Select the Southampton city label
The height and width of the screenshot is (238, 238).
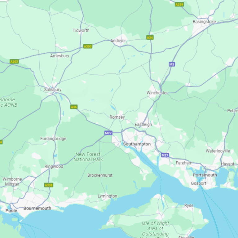tap(137, 144)
